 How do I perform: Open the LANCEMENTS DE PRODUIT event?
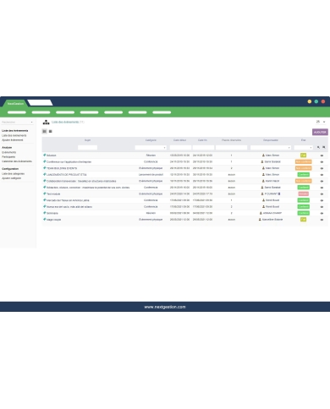coord(67,175)
